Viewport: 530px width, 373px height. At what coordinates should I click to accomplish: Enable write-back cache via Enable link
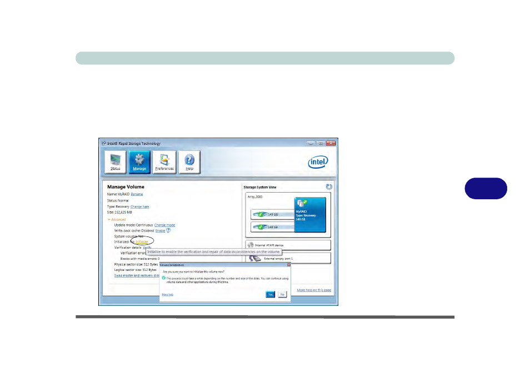160,230
